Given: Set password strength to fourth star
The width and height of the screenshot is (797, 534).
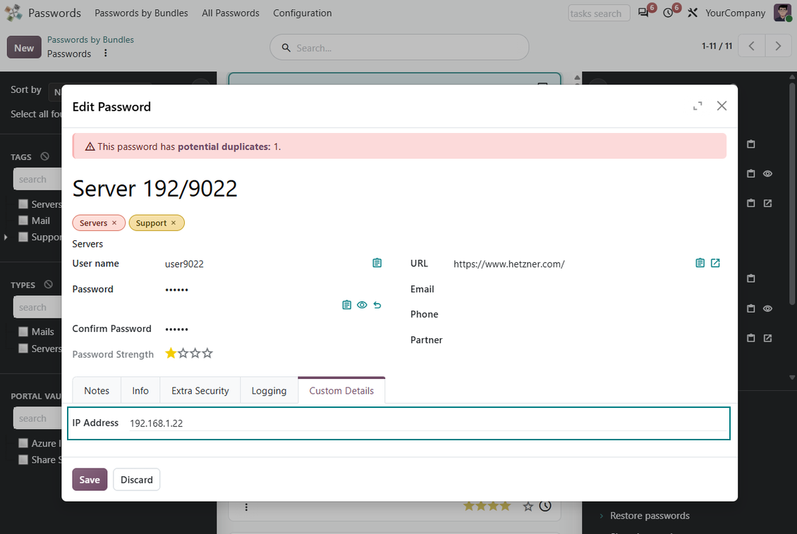Looking at the screenshot, I should tap(207, 353).
